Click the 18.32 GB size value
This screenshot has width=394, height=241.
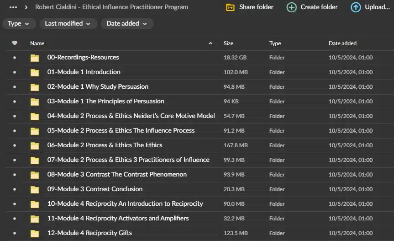[235, 58]
